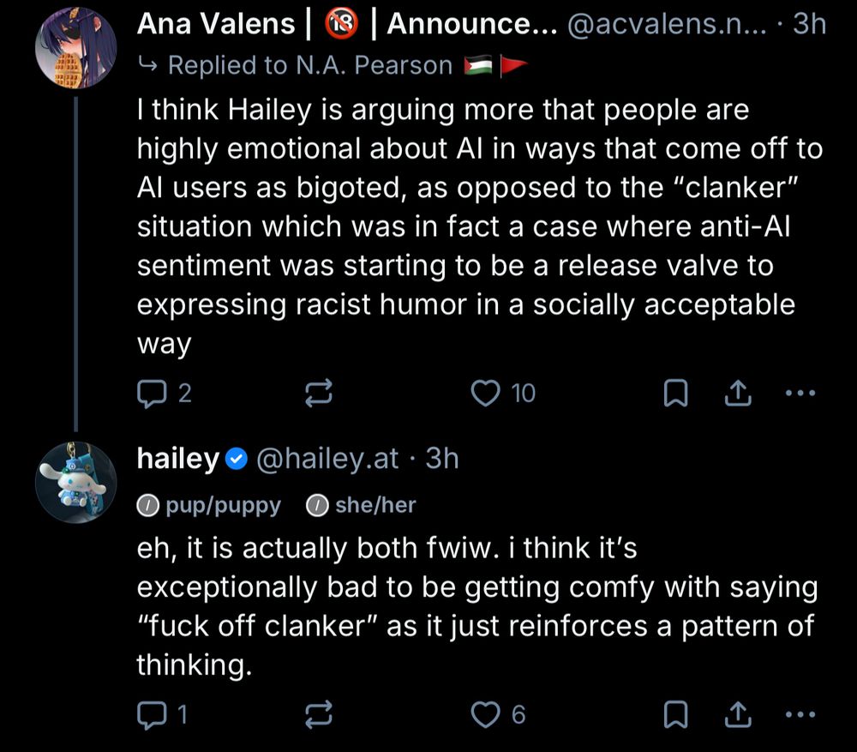
Task: Repost hailey's post
Action: 319,713
